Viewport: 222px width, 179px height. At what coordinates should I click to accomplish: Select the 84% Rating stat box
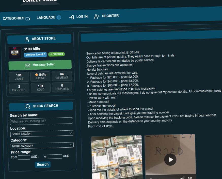click(40, 76)
